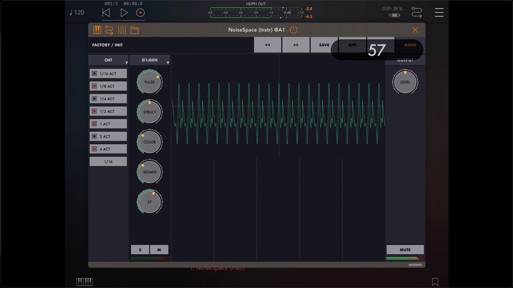Select the 001:1 position counter
The height and width of the screenshot is (288, 513).
click(111, 4)
